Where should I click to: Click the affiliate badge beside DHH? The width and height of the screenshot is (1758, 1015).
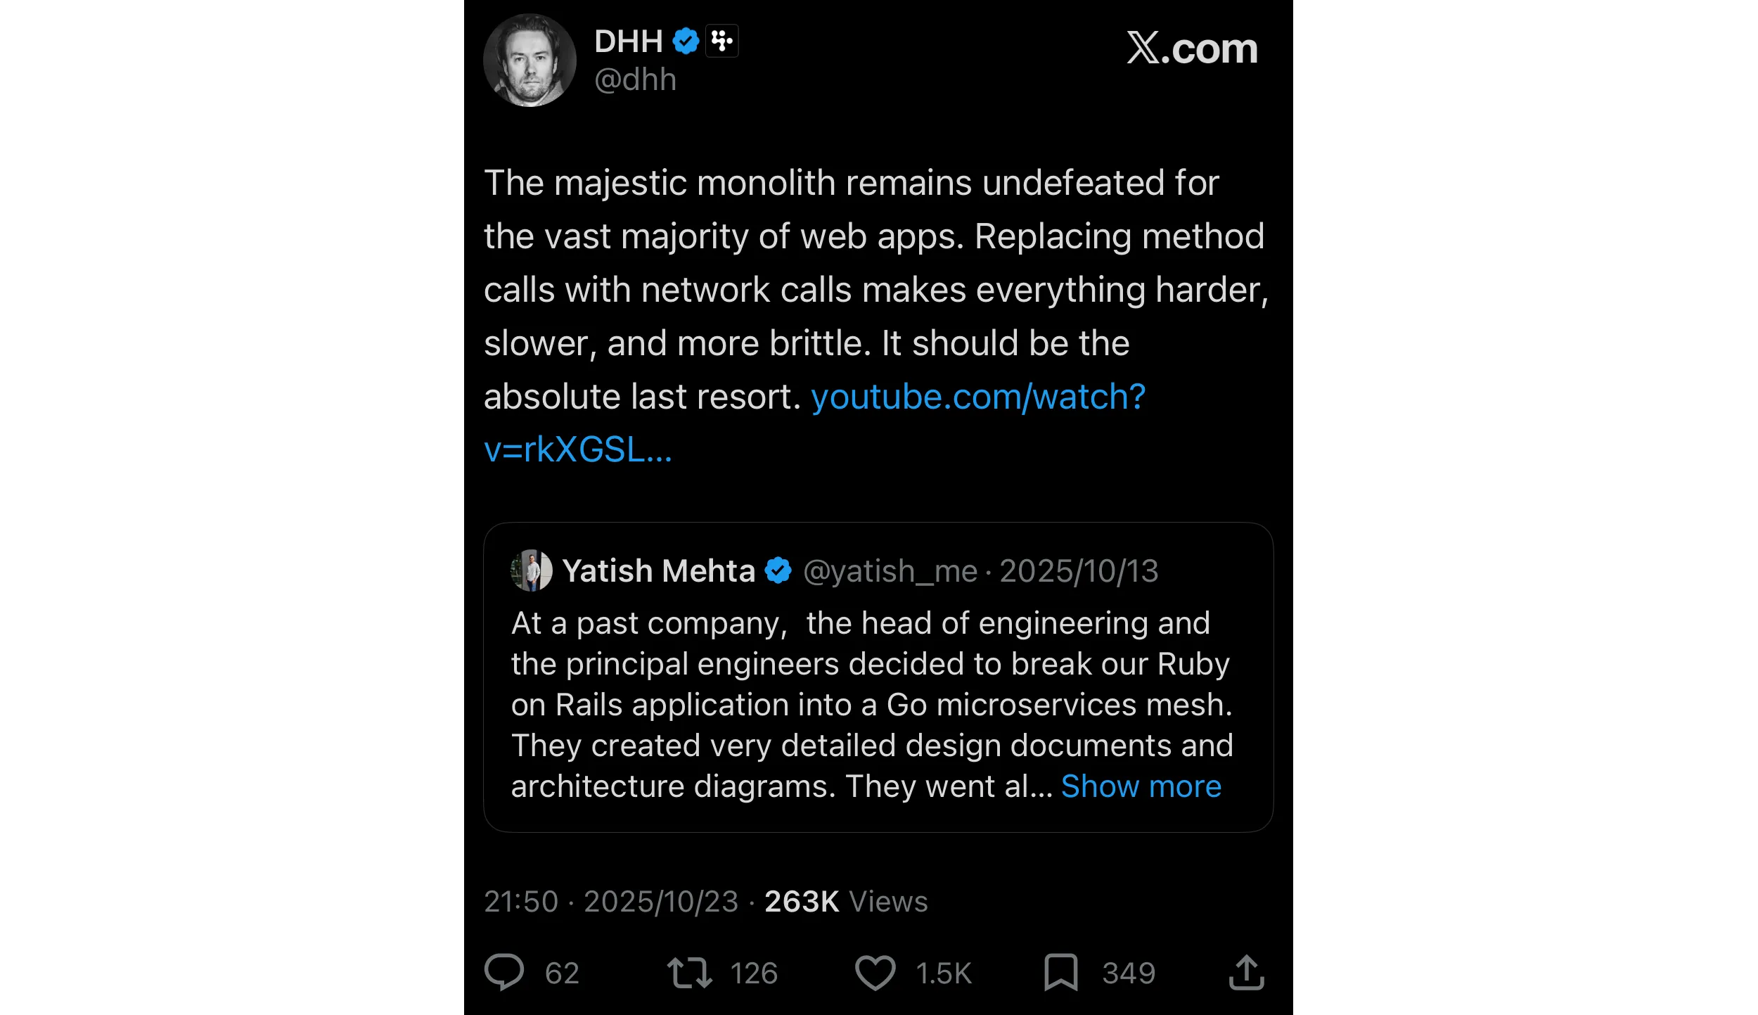[x=721, y=42]
